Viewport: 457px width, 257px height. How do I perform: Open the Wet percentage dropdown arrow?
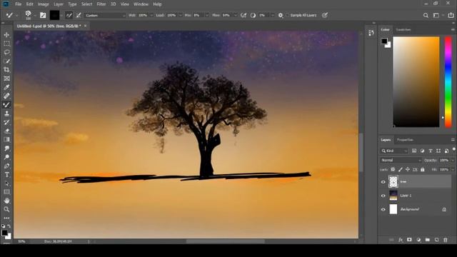click(151, 15)
